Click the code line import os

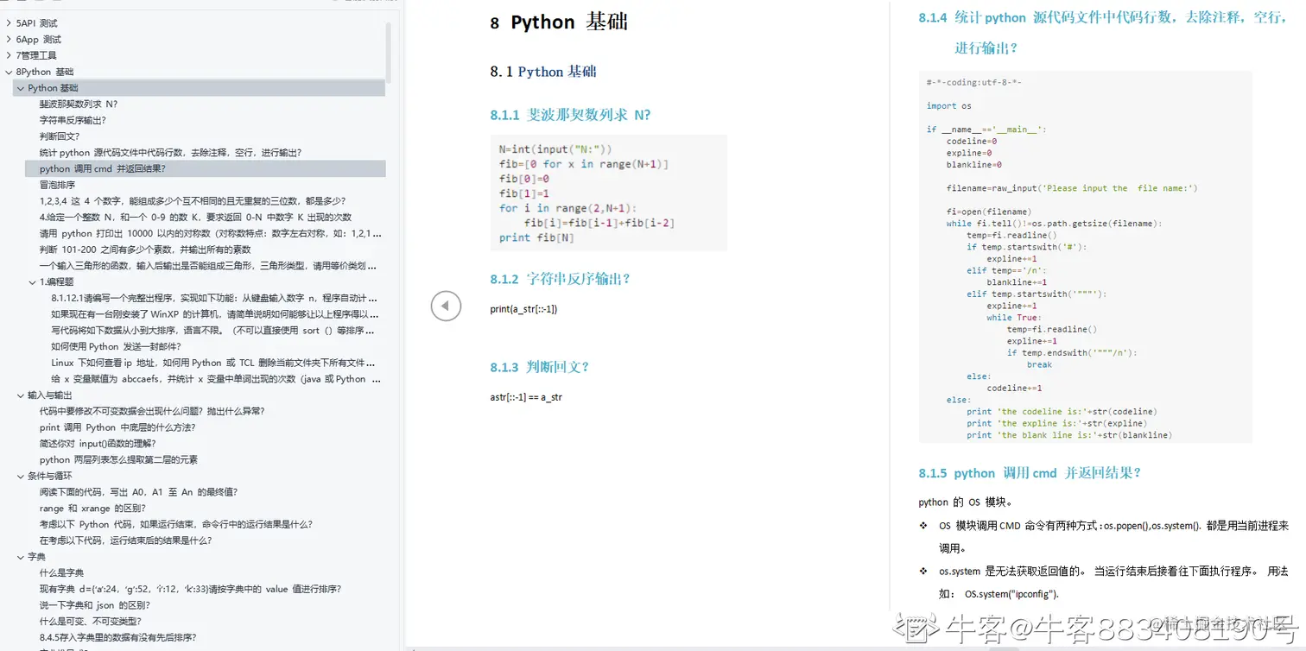coord(948,106)
